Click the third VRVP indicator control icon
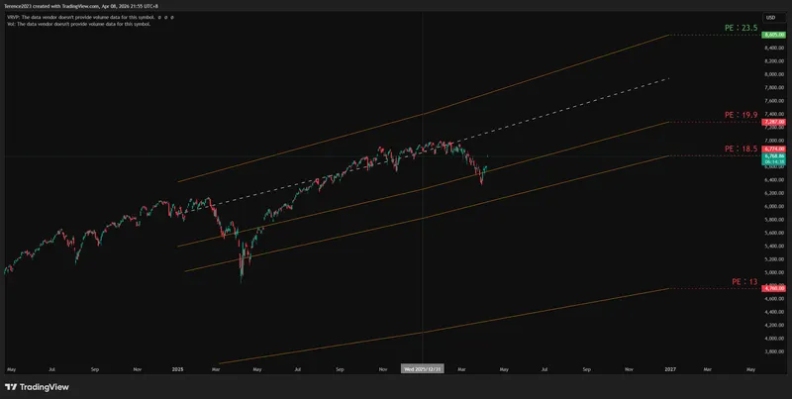The height and width of the screenshot is (399, 792). coord(172,17)
